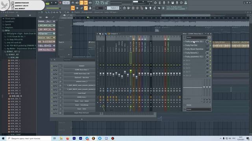252x141 pixels.
Task: Open the Line snap dropdown
Action: tap(99, 8)
